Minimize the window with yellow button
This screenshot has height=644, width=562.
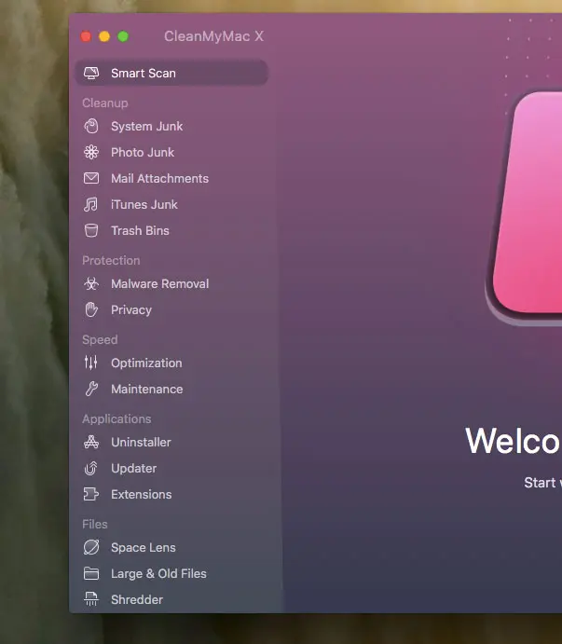pyautogui.click(x=104, y=36)
